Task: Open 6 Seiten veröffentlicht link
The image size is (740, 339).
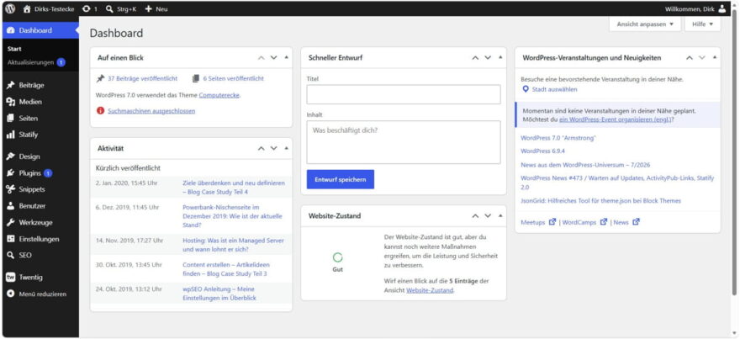Action: click(x=233, y=78)
